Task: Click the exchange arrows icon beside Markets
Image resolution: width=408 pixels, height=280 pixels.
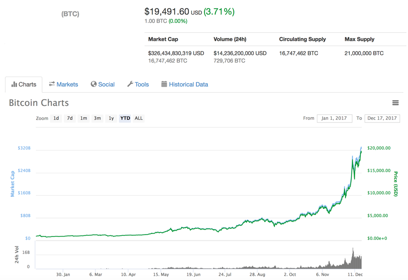Action: point(52,84)
